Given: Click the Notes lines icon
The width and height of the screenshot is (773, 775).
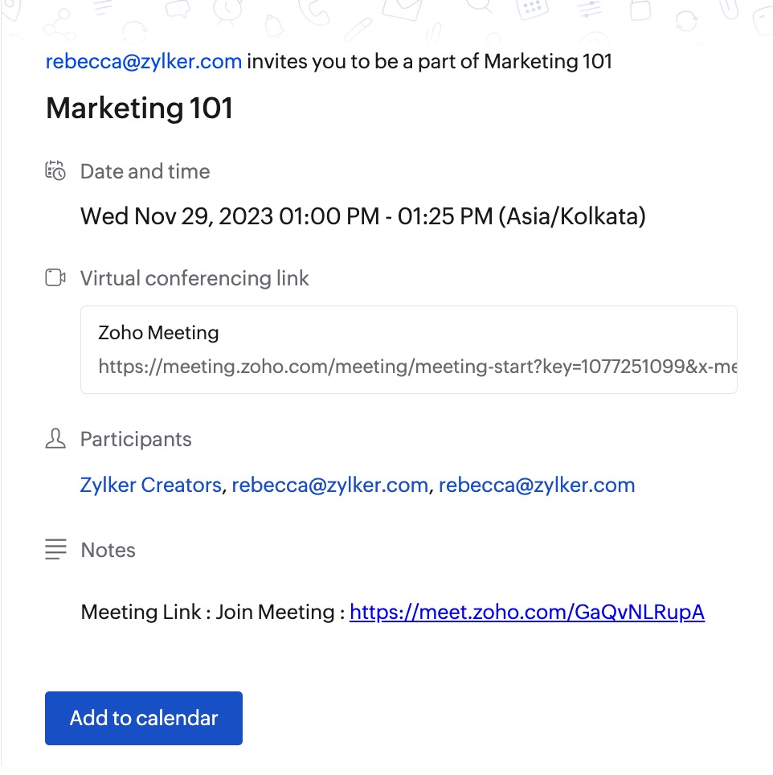Looking at the screenshot, I should (x=55, y=549).
